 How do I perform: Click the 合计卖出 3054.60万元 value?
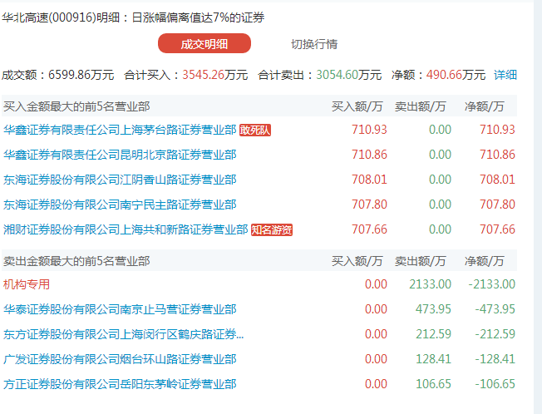coord(349,75)
